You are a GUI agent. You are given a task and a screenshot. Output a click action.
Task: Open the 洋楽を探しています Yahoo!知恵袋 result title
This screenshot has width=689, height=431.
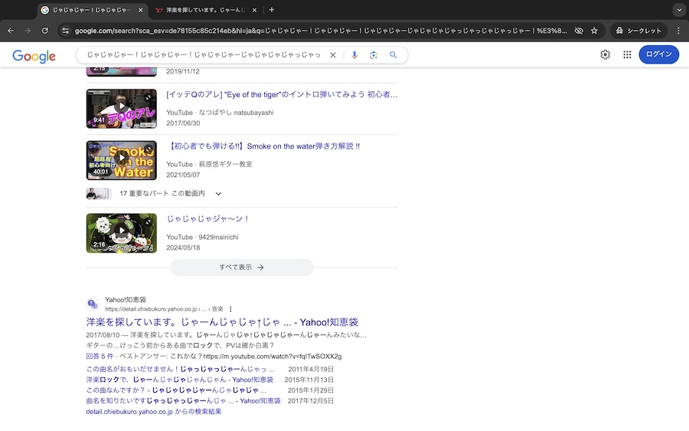coord(222,322)
